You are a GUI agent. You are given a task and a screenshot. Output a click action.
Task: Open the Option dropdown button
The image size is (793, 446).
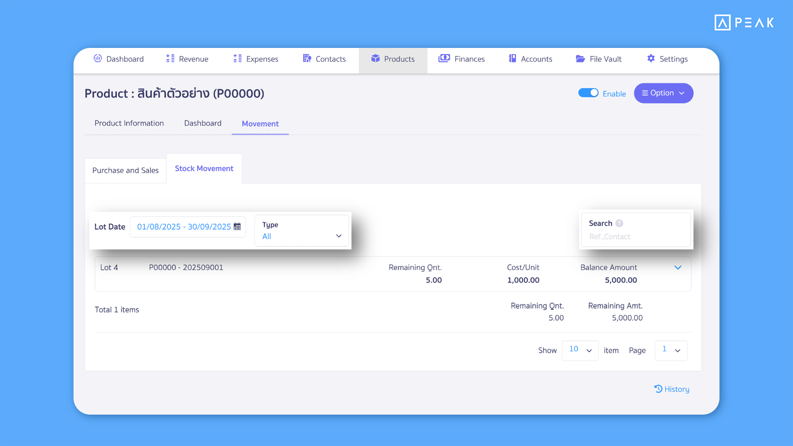(663, 93)
